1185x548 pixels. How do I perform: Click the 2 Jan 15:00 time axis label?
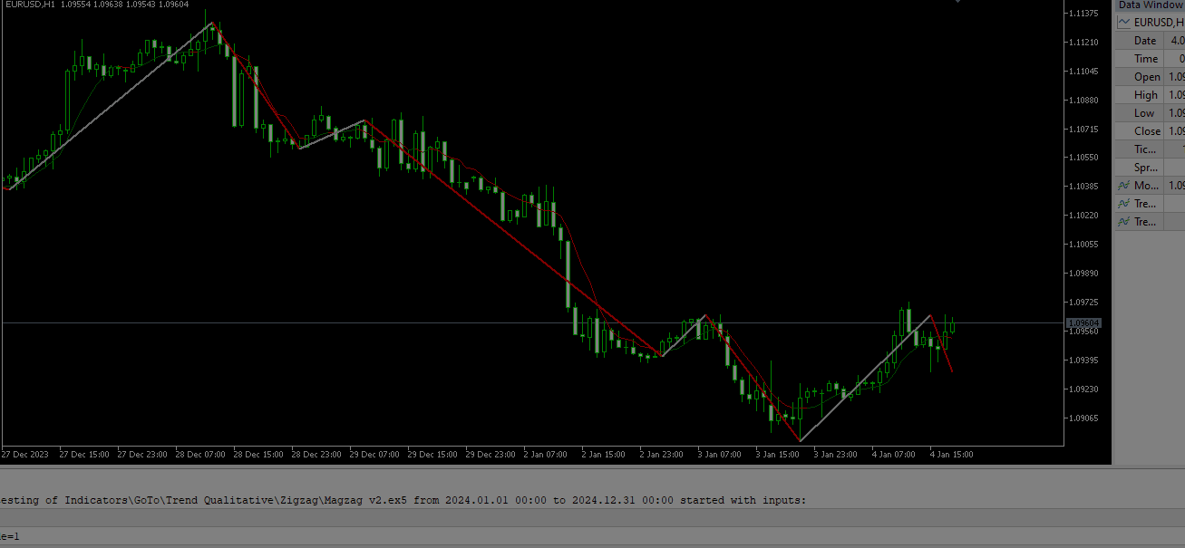(604, 455)
